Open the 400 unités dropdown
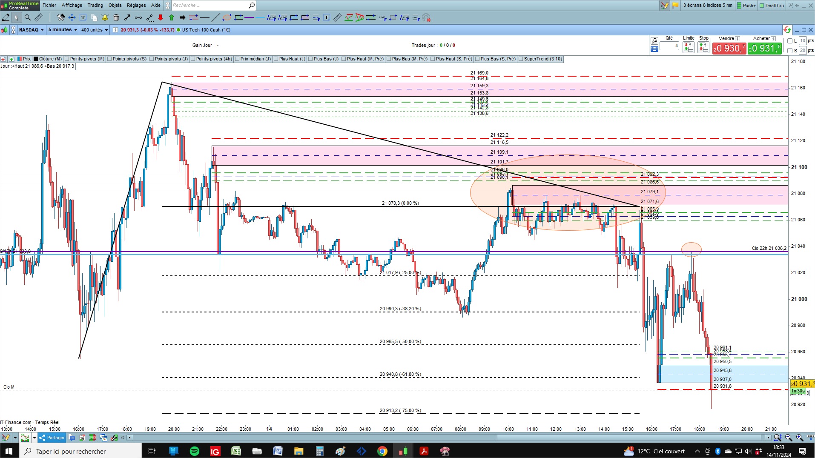815x458 pixels. click(95, 30)
